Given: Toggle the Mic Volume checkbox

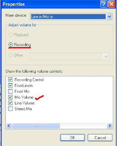Looking at the screenshot, I should coord(10,97).
